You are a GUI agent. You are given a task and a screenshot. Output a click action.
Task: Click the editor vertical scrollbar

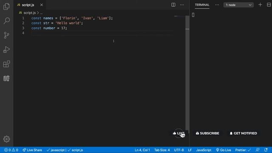[x=187, y=73]
